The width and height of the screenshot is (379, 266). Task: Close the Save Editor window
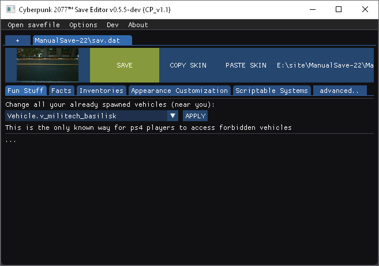(x=365, y=9)
